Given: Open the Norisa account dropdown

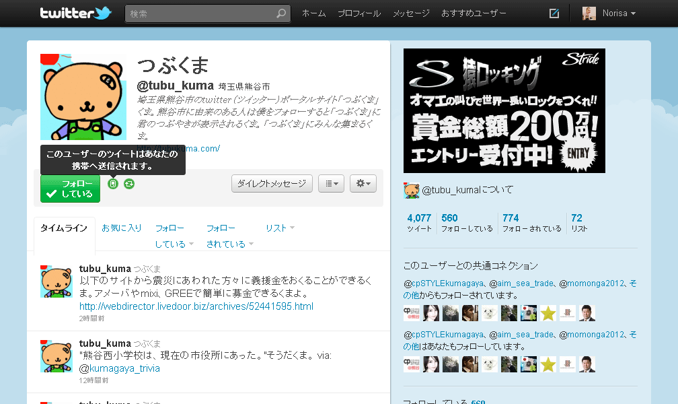Looking at the screenshot, I should pos(619,13).
